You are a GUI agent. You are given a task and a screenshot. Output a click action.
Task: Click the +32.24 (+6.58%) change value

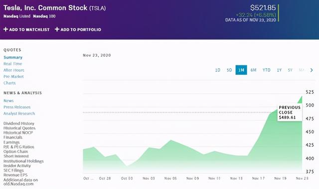(x=256, y=15)
